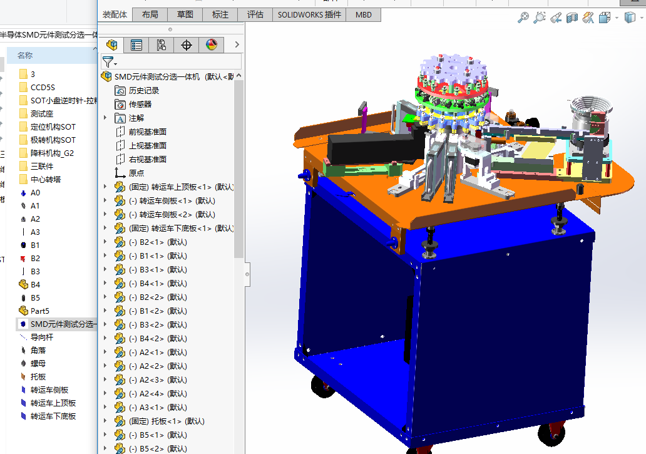Expand the (-) 转运车侧板<2> node

point(105,214)
